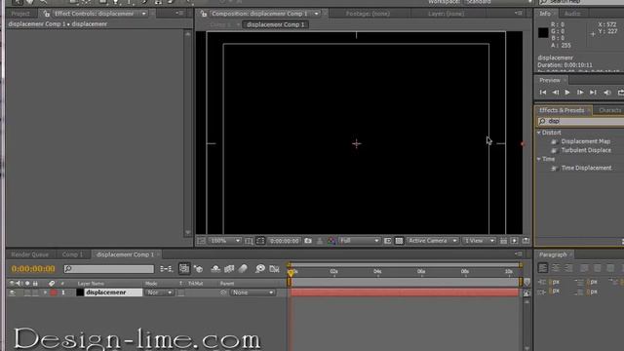Click the current time indicator marker
Image resolution: width=624 pixels, height=351 pixels.
(291, 273)
